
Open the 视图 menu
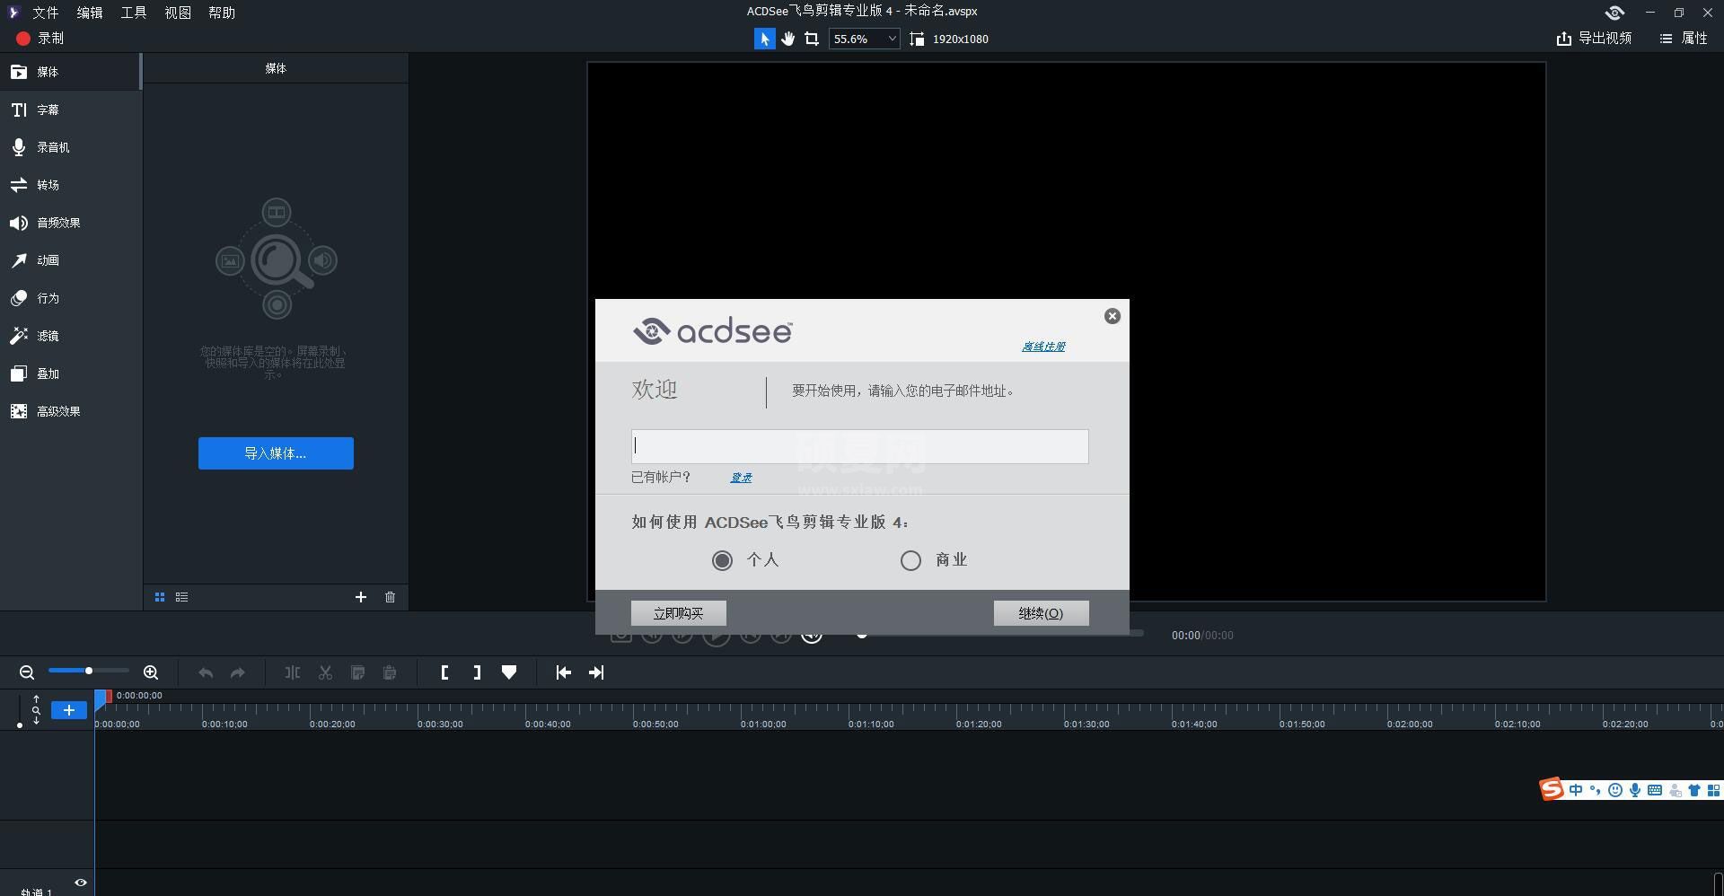tap(177, 13)
